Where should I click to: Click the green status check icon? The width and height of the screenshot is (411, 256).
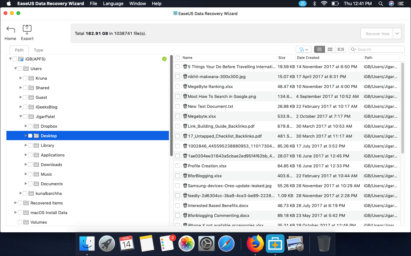[x=164, y=59]
